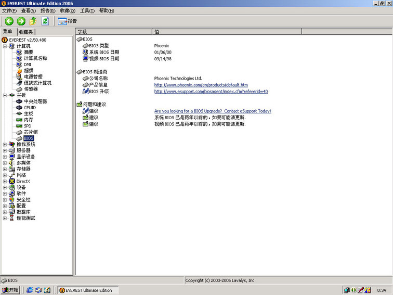This screenshot has height=295, width=393.
Task: Refresh the page with the refresh icon
Action: point(45,21)
